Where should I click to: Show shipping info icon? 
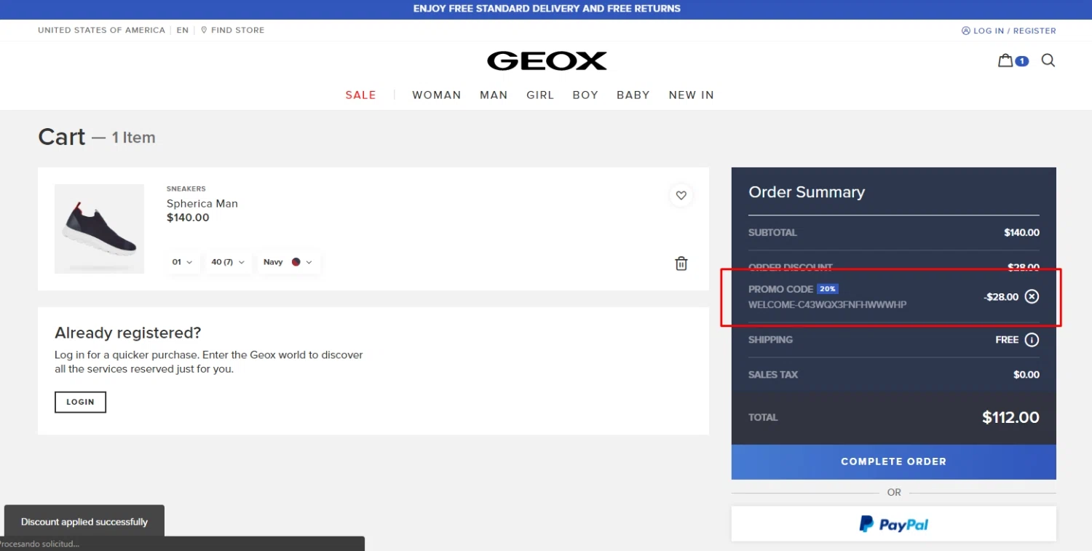click(x=1032, y=340)
